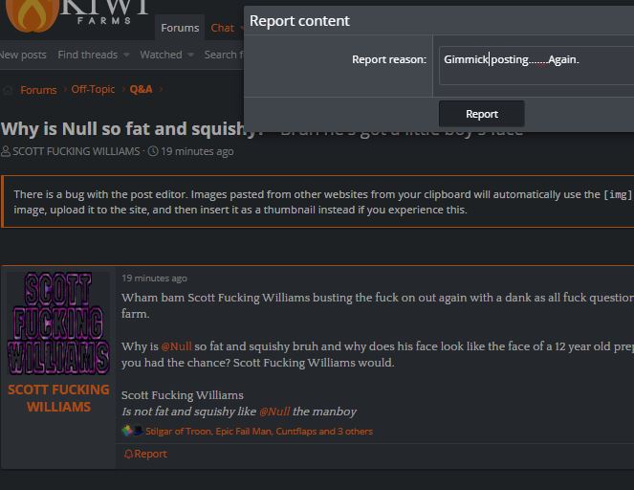Expand the Watched dropdown arrow
The image size is (634, 490).
click(190, 55)
